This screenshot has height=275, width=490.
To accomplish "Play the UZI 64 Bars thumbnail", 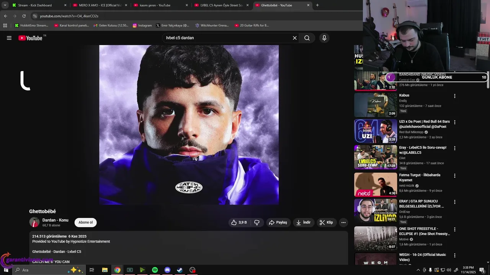I will click(376, 131).
